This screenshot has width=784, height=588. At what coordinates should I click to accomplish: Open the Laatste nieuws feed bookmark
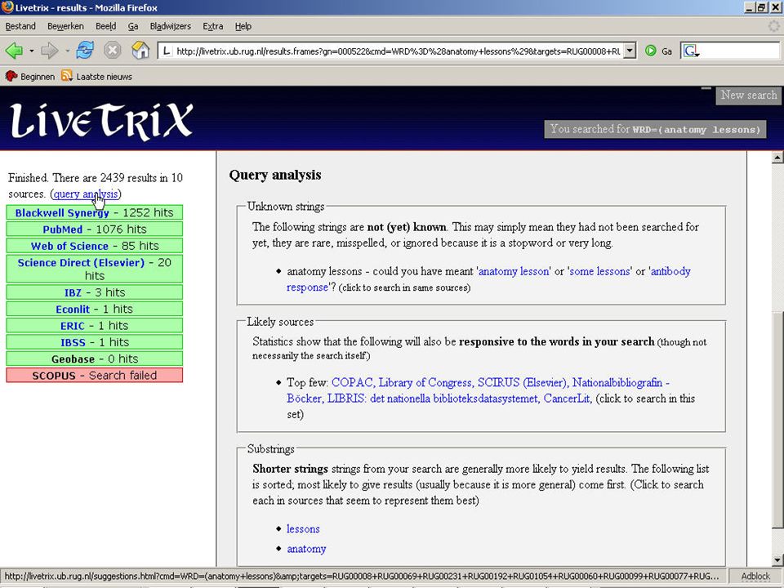tap(96, 77)
